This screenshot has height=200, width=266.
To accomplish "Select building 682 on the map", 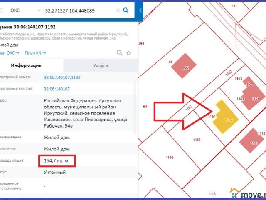I will coord(184,66).
